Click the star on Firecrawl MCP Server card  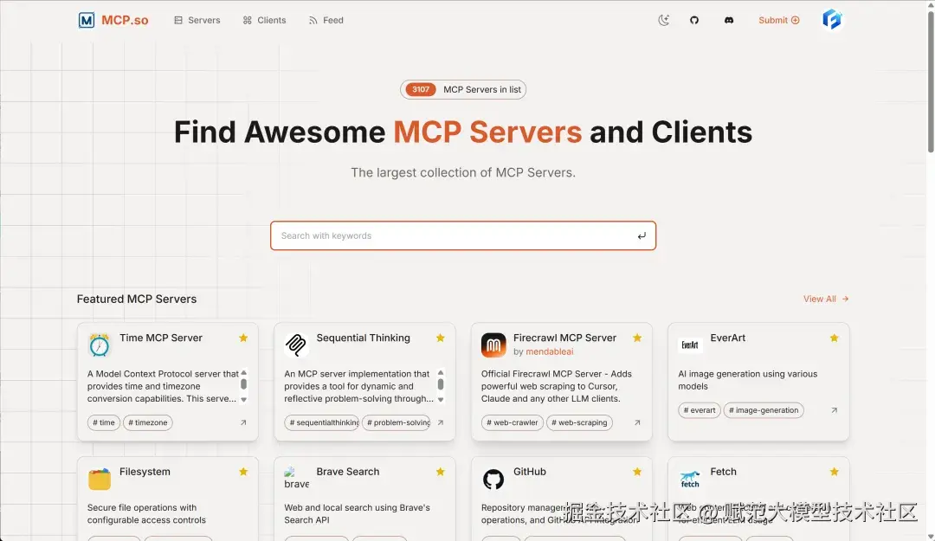click(x=637, y=338)
